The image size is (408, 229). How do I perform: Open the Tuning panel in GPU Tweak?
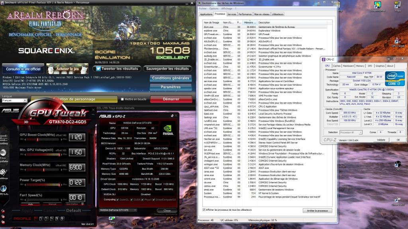(x=3, y=138)
